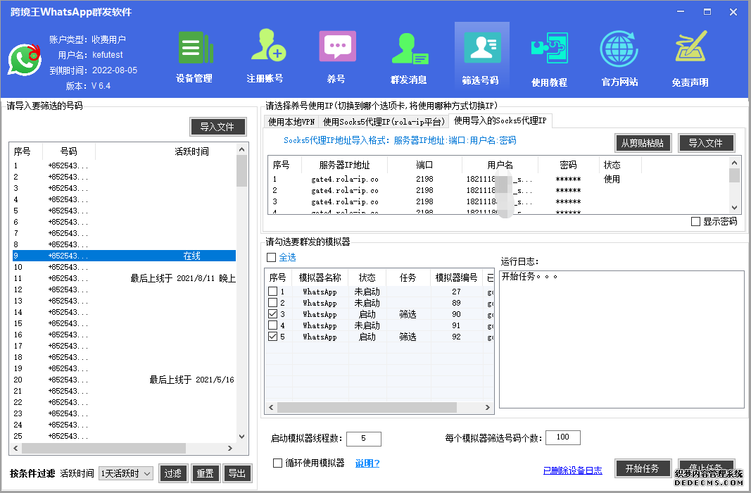The height and width of the screenshot is (493, 751).
Task: Open the 养号 account nurturing tool
Action: click(336, 56)
